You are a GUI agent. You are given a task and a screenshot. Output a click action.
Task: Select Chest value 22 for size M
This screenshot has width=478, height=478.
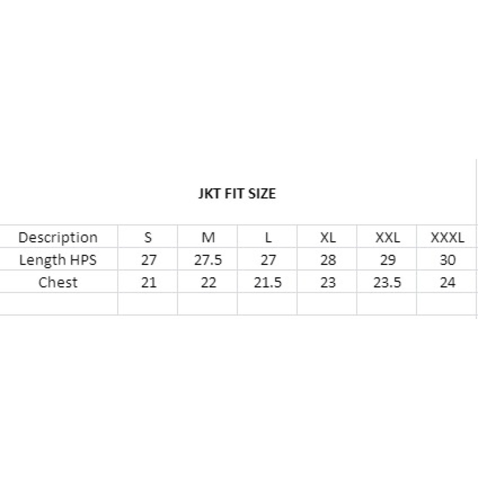pos(208,282)
